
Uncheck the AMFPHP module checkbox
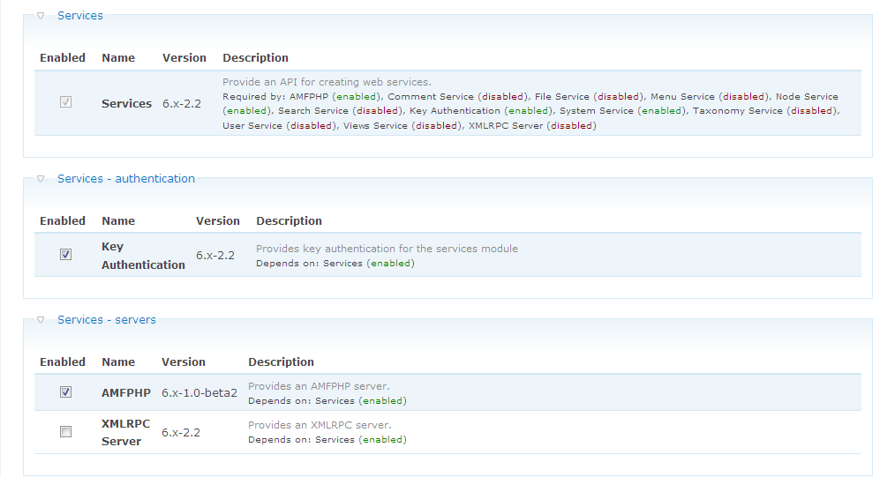coord(65,392)
